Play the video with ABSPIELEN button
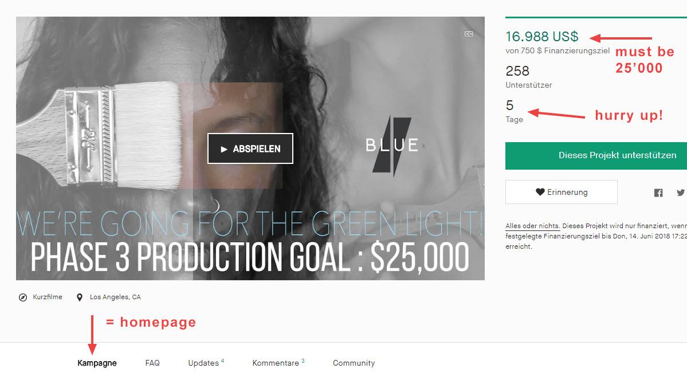 [250, 148]
